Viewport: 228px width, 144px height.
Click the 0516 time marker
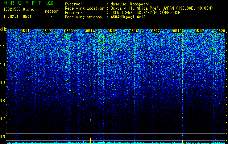point(134,31)
